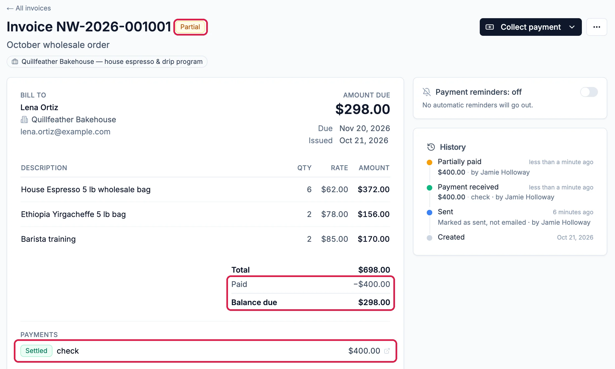Click the History clock icon
615x369 pixels.
click(x=431, y=147)
